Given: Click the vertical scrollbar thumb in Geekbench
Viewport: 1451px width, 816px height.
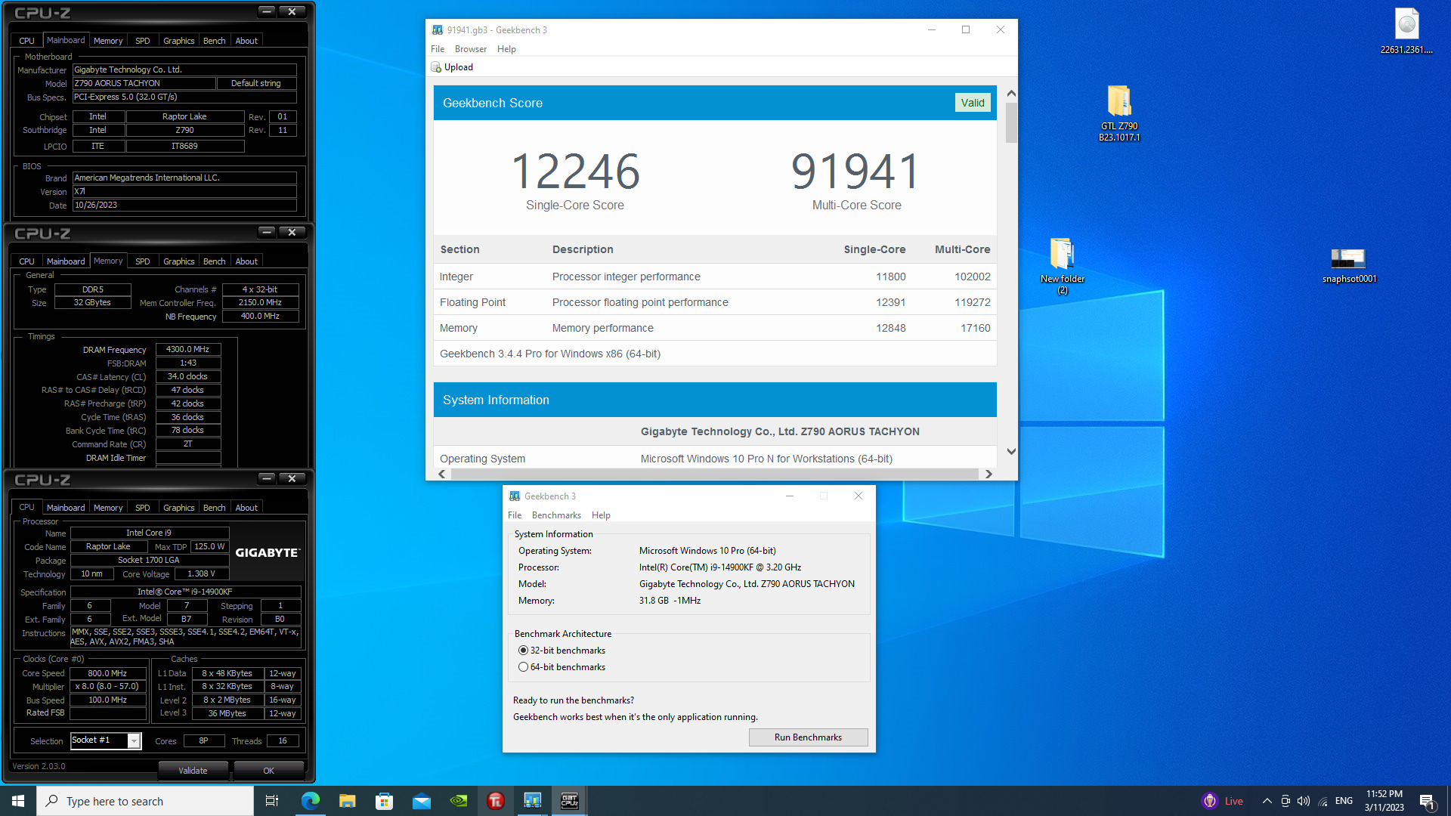Looking at the screenshot, I should [x=1011, y=123].
